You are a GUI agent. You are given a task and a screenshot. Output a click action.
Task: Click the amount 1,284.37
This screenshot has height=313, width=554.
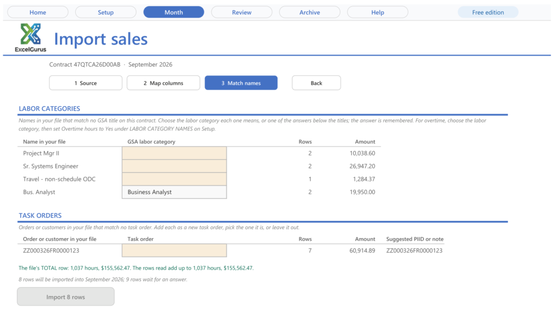point(364,179)
